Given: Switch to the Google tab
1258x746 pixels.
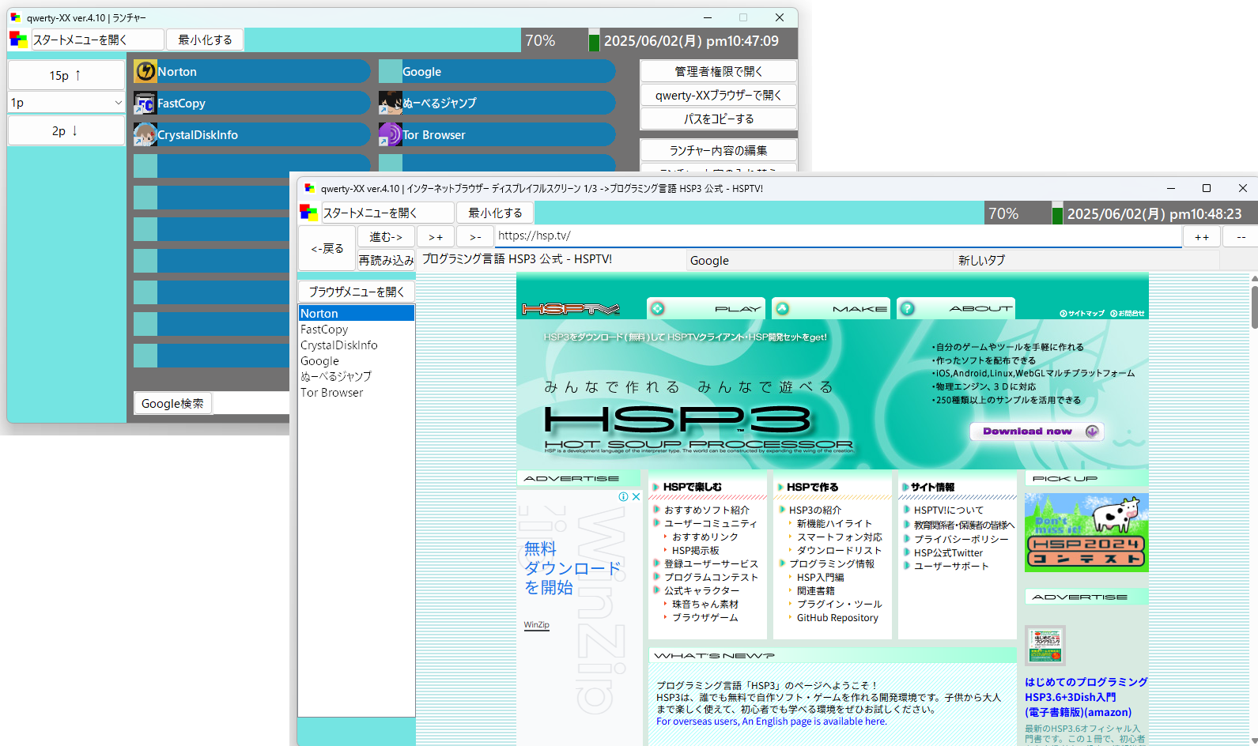Looking at the screenshot, I should 819,260.
